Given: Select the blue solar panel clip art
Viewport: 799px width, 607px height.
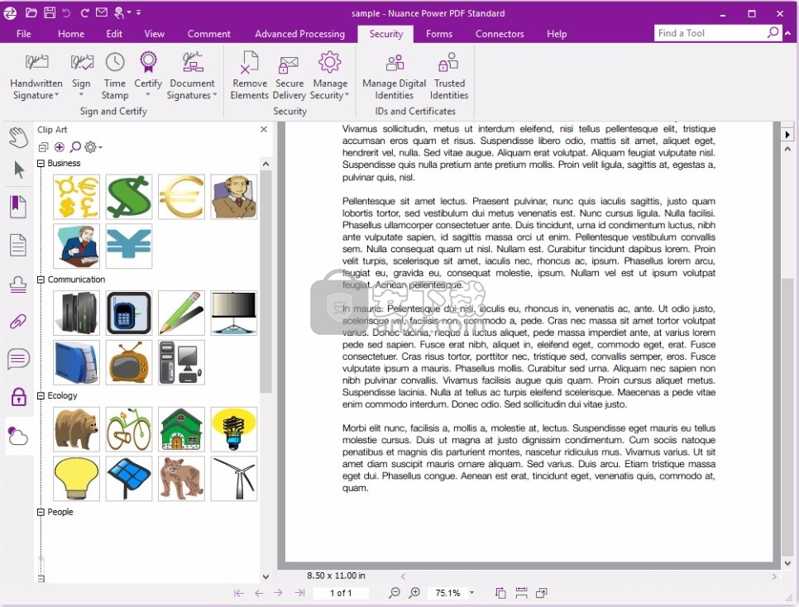Looking at the screenshot, I should tap(129, 478).
